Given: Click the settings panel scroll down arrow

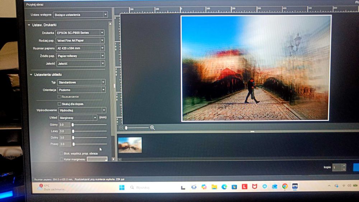Looking at the screenshot, I should 113,159.
